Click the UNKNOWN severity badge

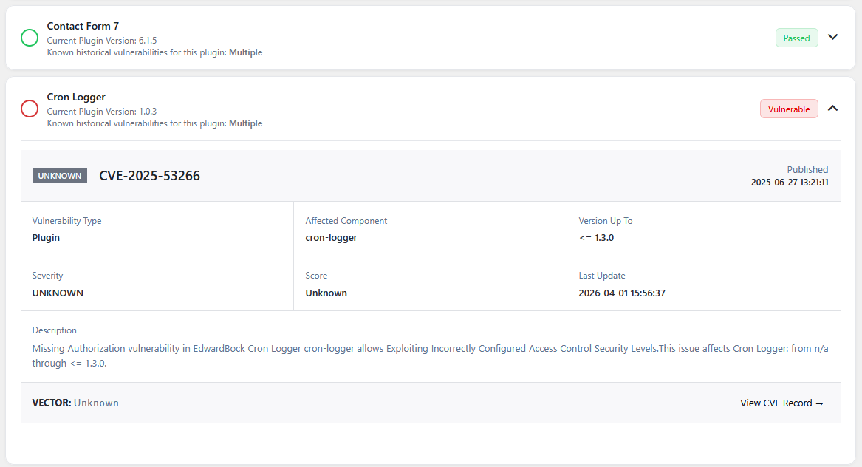pyautogui.click(x=59, y=175)
